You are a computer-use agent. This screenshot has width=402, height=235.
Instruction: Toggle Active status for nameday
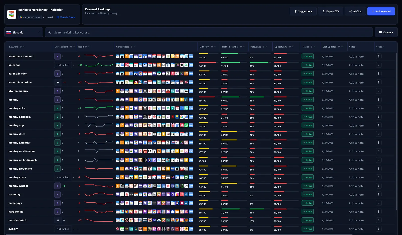[x=308, y=195]
